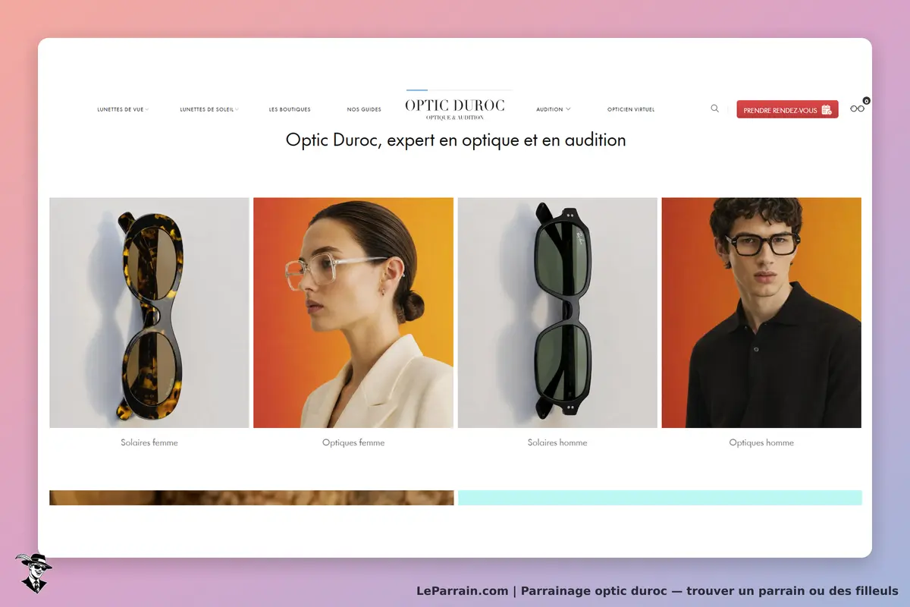Open the Audition menu item
Screen dimensions: 910x607
[550, 109]
